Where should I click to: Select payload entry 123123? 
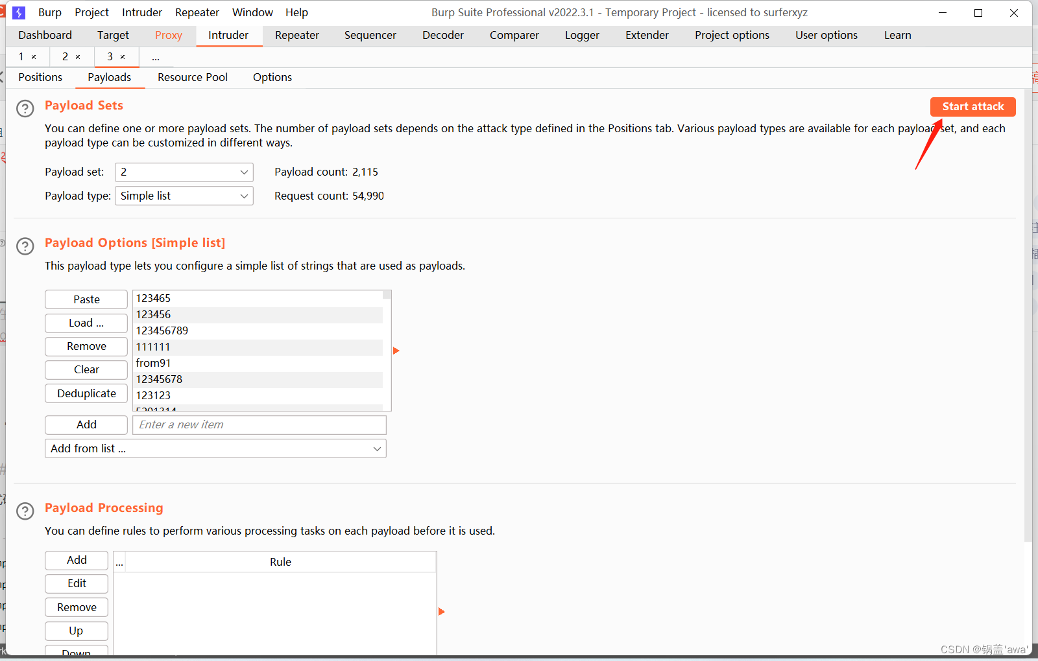[258, 395]
